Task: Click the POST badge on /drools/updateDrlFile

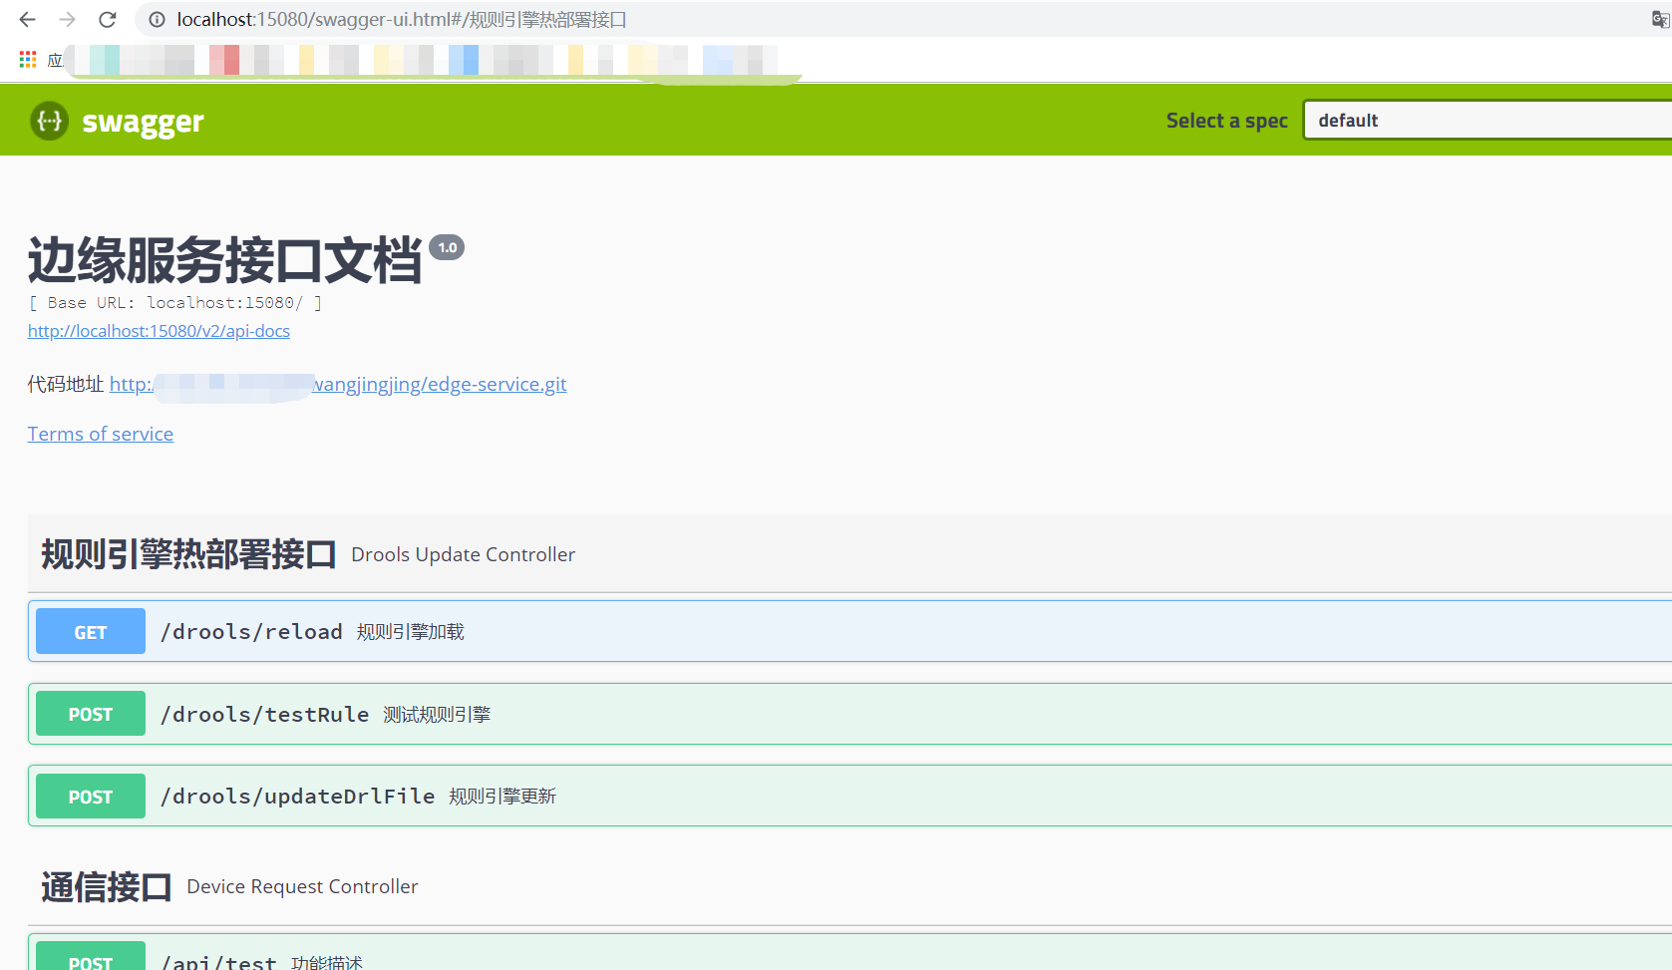Action: click(89, 796)
